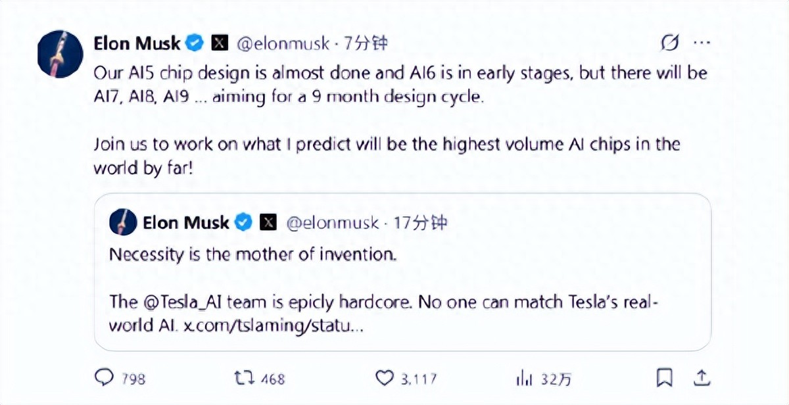Click the quoted post's verified badge

[x=243, y=223]
